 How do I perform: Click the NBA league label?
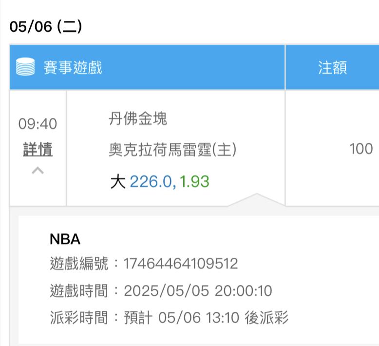65,239
